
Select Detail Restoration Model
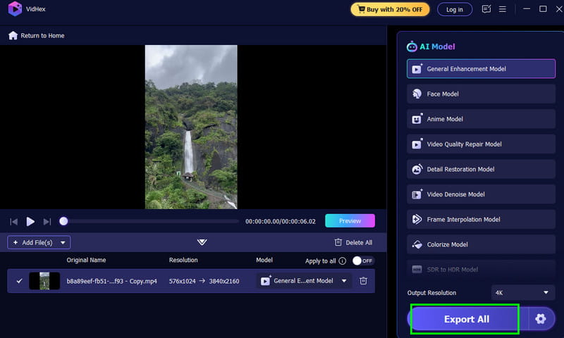point(481,169)
